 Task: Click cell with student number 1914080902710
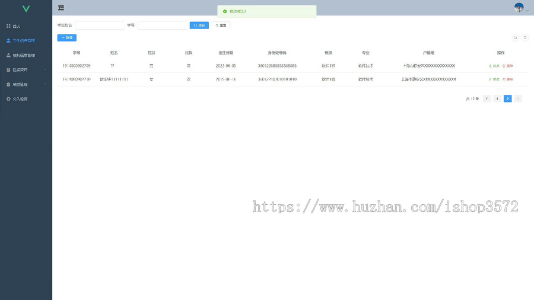pyautogui.click(x=77, y=79)
